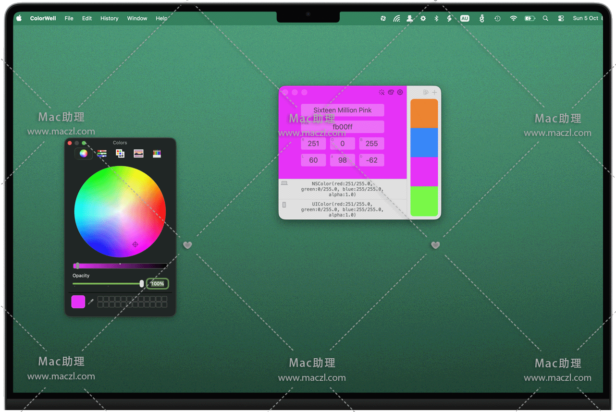The image size is (616, 412).
Task: Select the green swatch in the palette
Action: coord(424,201)
